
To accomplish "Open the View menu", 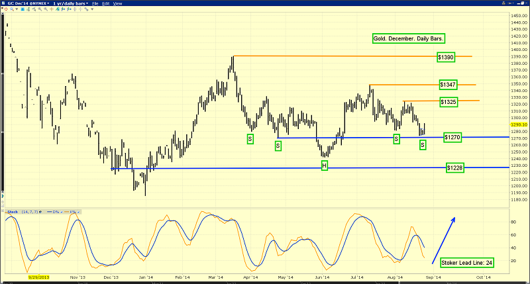I will 117,4.
